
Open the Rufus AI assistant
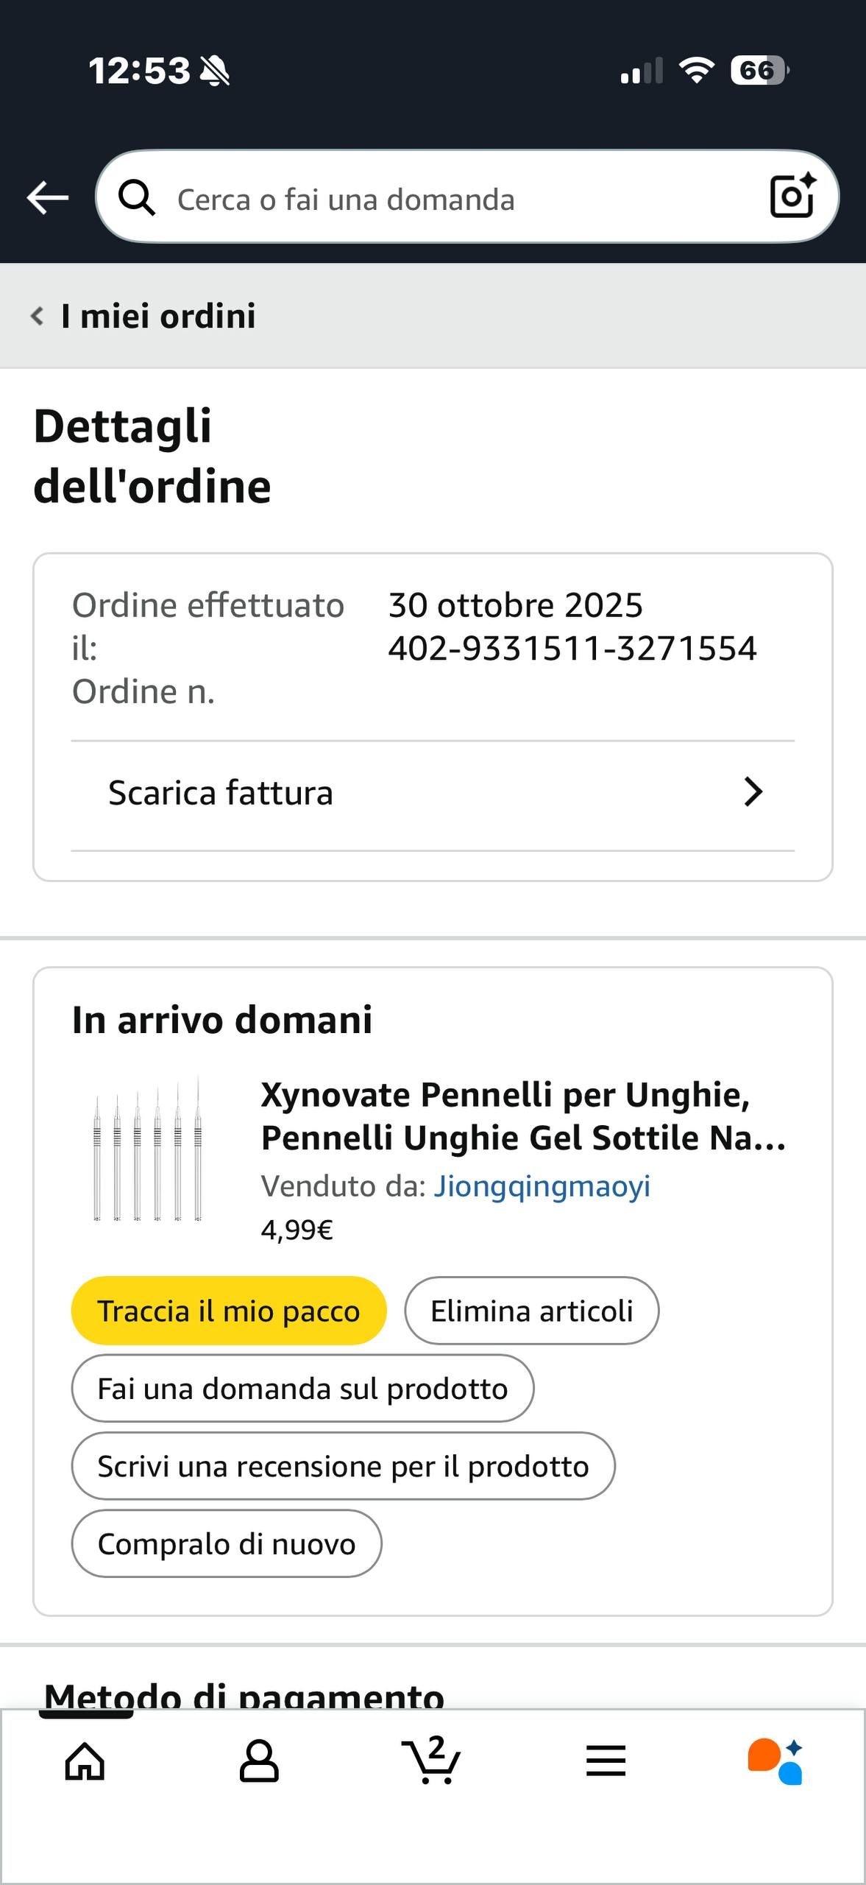point(776,1761)
